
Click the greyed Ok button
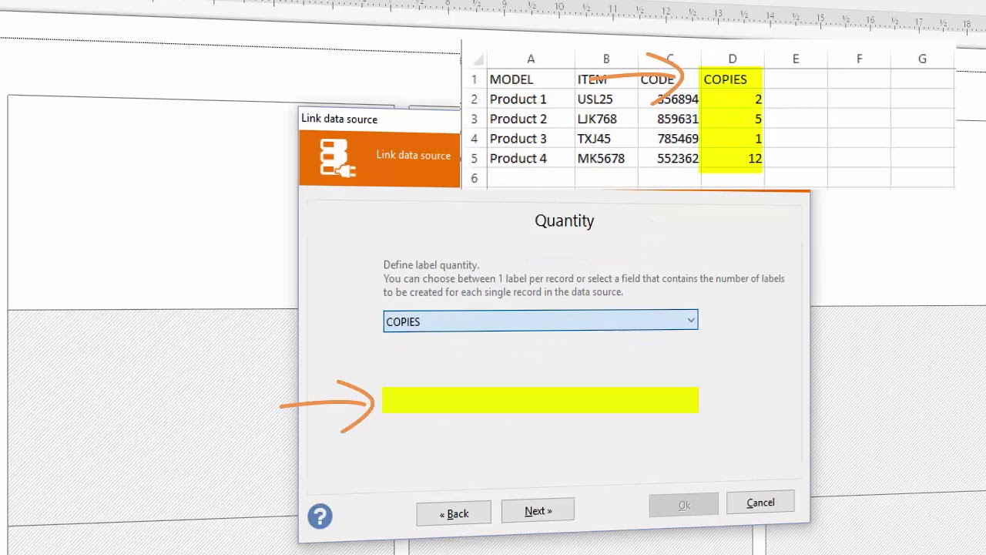click(684, 506)
